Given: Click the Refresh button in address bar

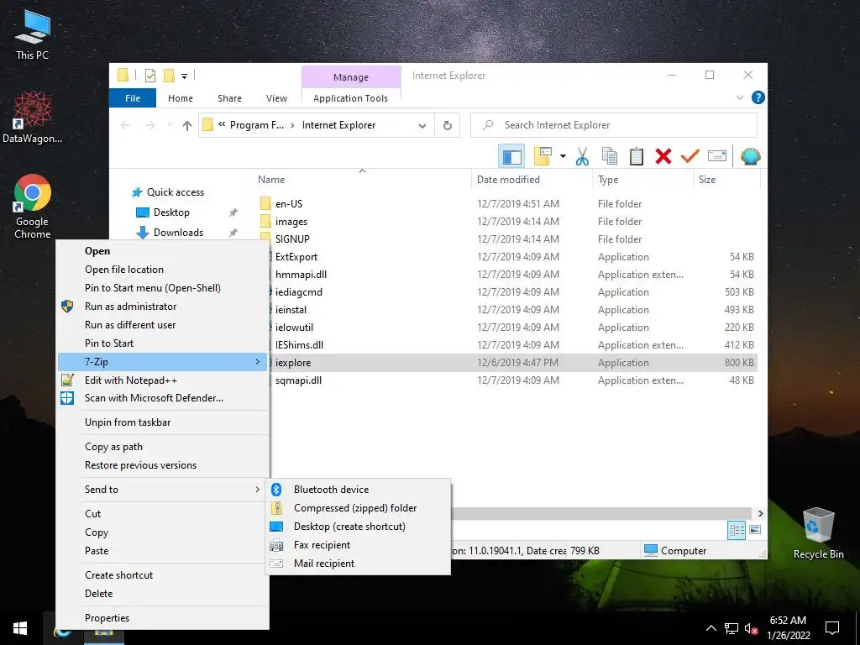Looking at the screenshot, I should (448, 126).
